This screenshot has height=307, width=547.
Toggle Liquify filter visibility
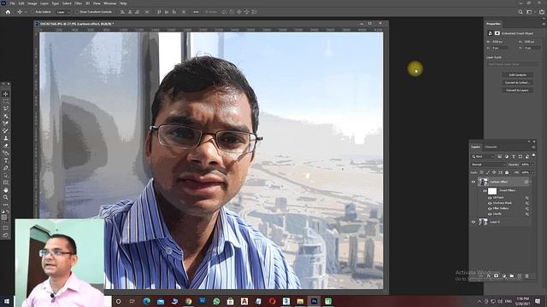pos(490,214)
